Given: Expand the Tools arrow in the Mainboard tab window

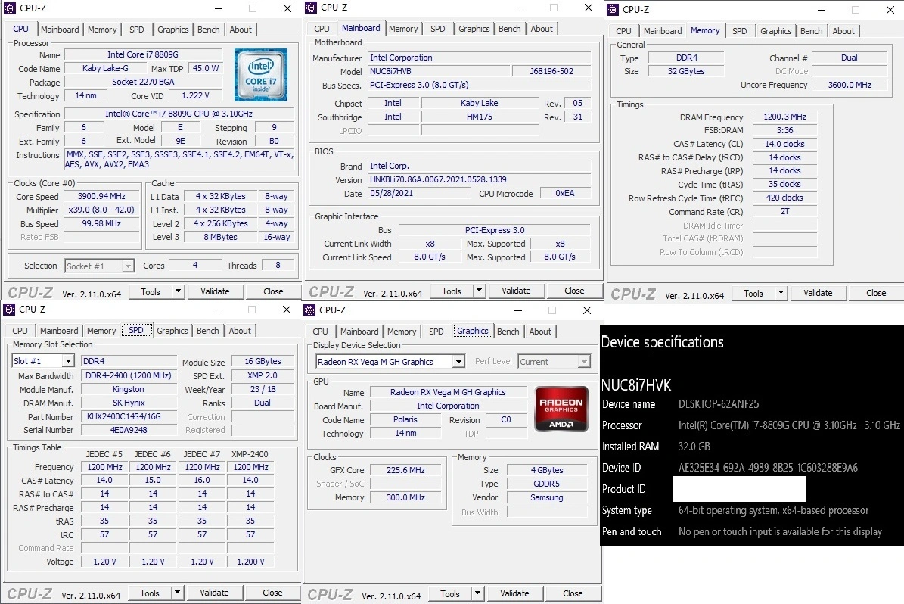Looking at the screenshot, I should (479, 291).
